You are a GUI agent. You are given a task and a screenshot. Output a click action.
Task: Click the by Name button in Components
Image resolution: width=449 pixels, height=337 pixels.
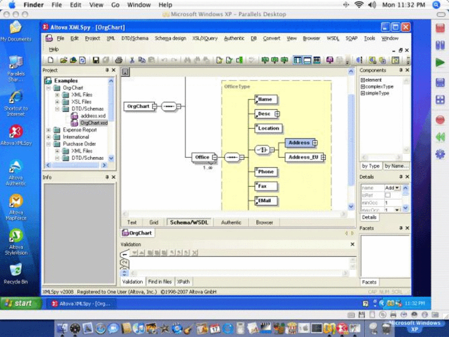396,166
